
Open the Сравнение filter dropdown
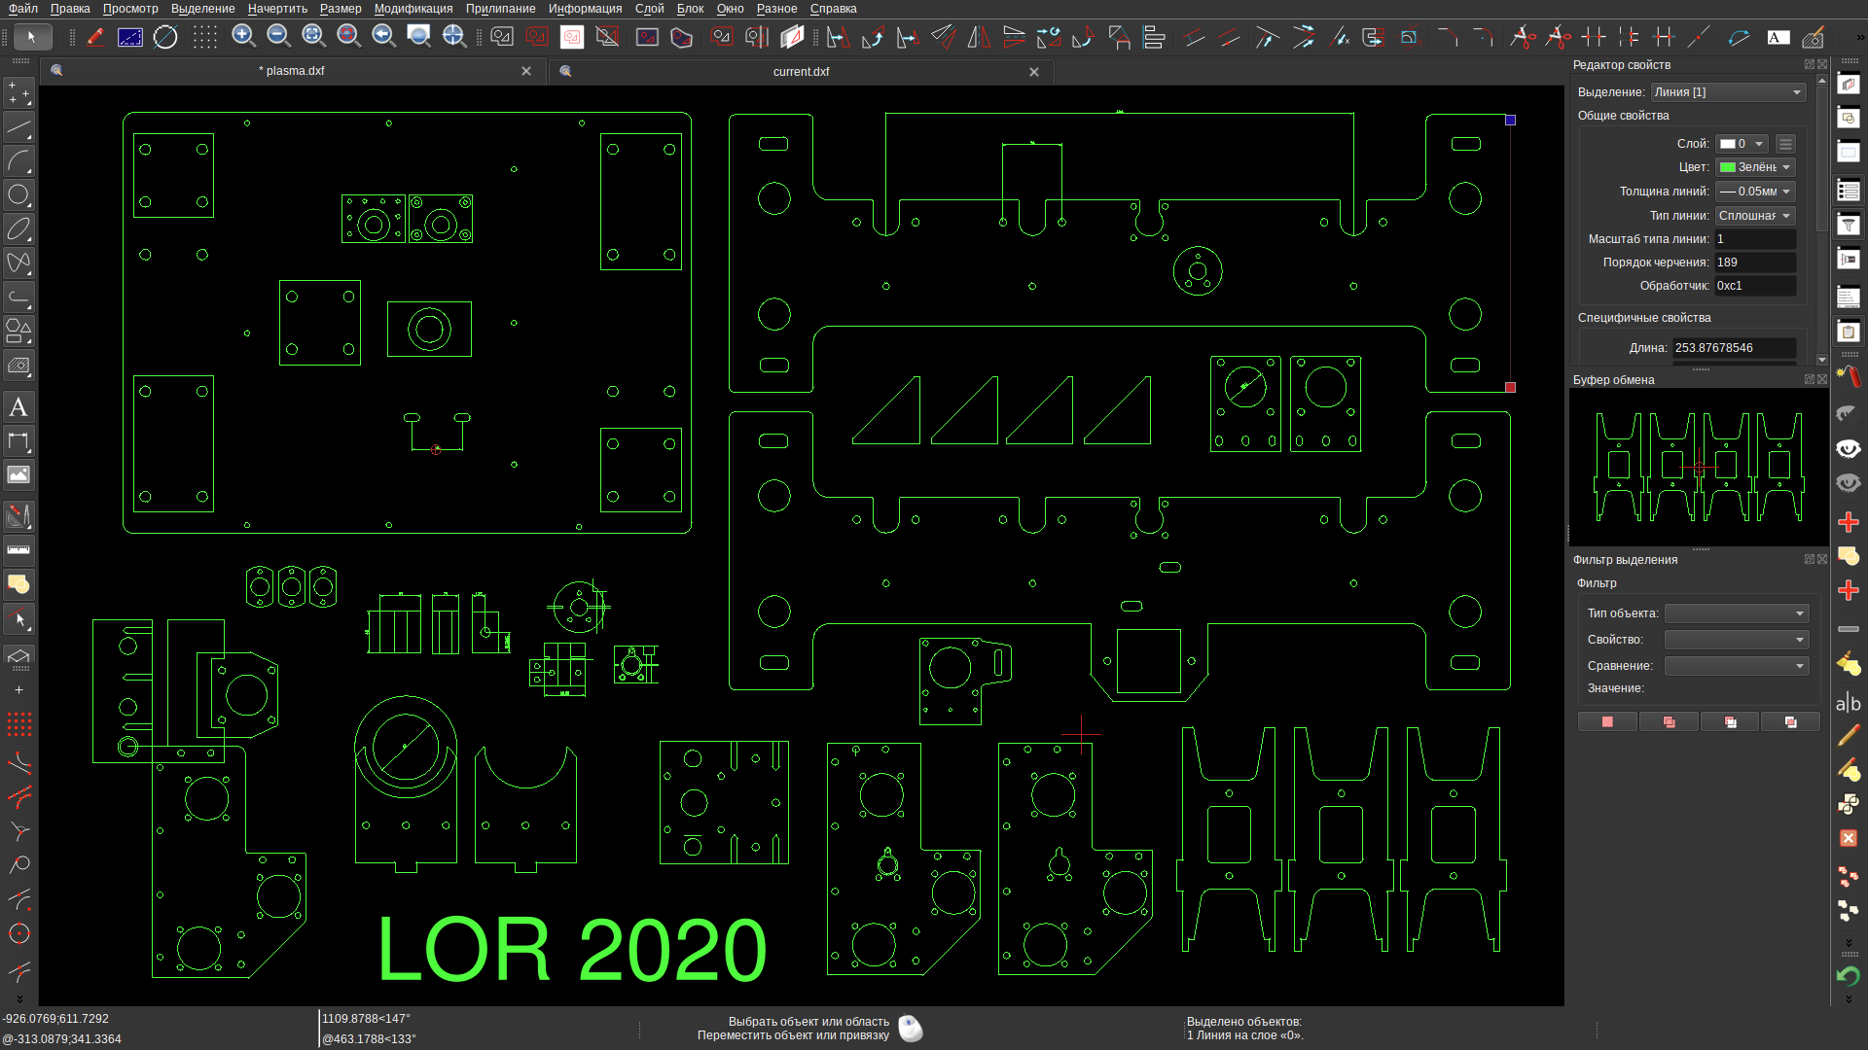(x=1737, y=666)
